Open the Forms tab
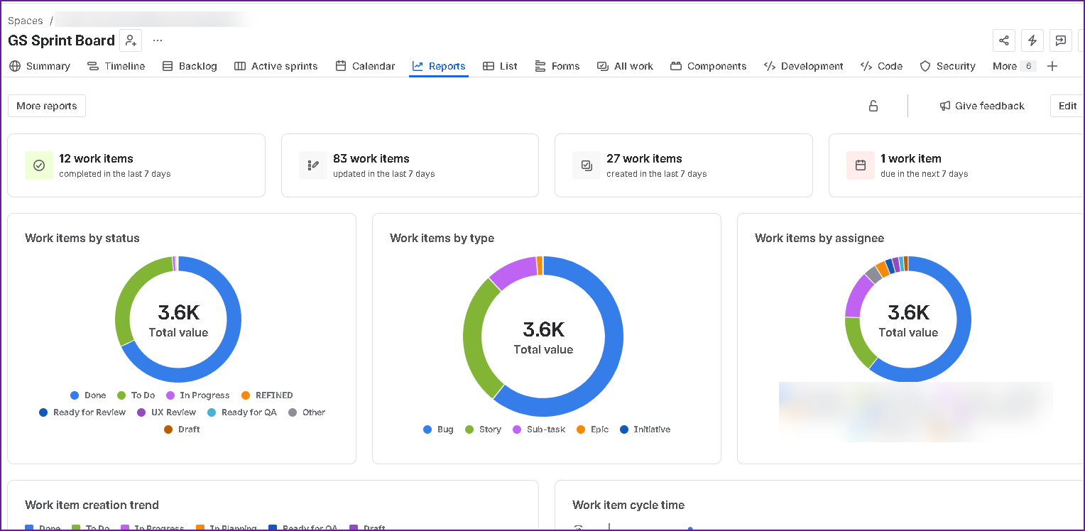The height and width of the screenshot is (531, 1085). pos(557,66)
